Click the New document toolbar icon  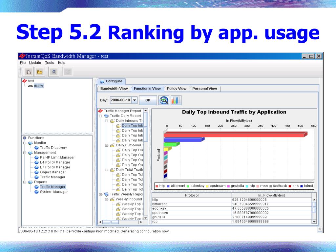(29, 72)
